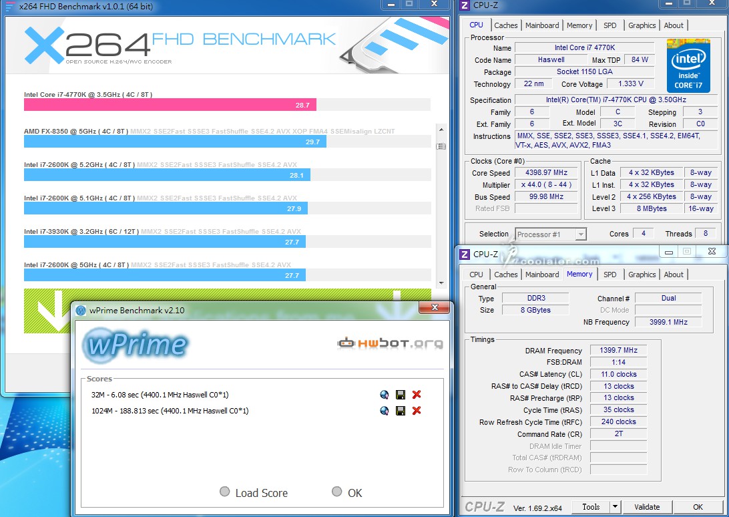Open the SPD tab in upper CPU-Z
The height and width of the screenshot is (517, 729).
click(x=610, y=25)
